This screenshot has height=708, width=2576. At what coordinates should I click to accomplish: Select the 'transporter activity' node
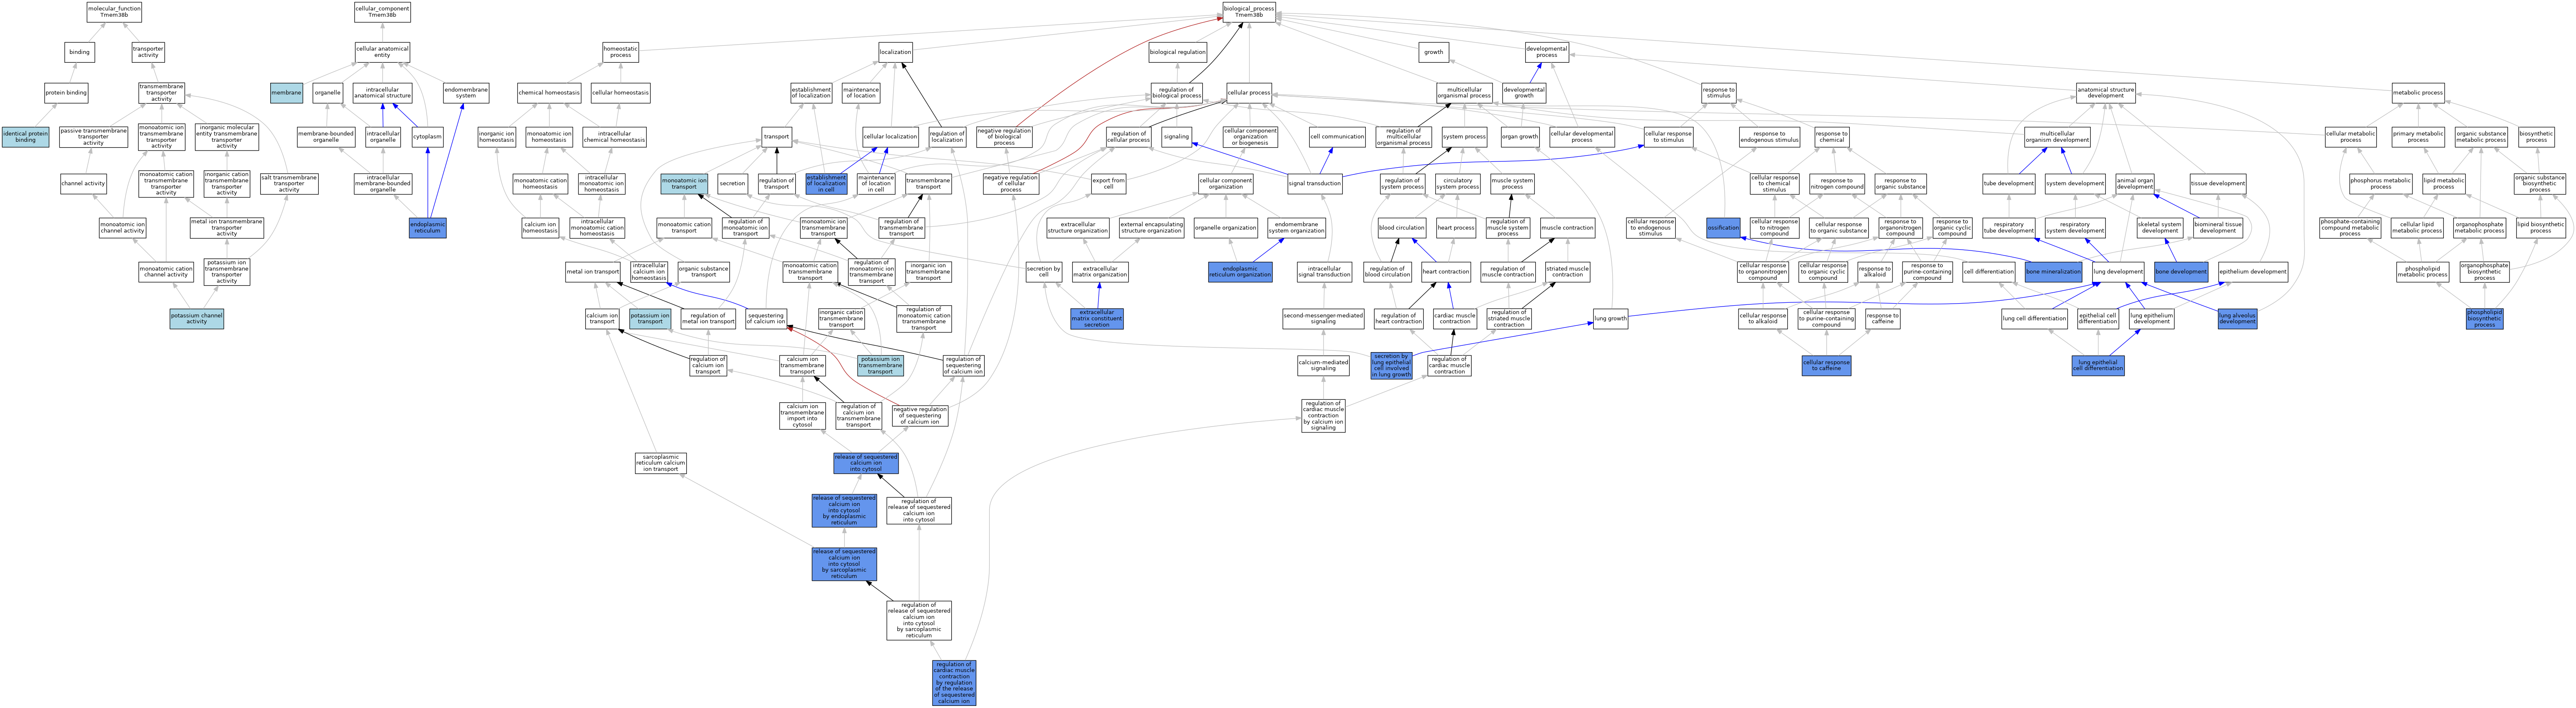148,52
